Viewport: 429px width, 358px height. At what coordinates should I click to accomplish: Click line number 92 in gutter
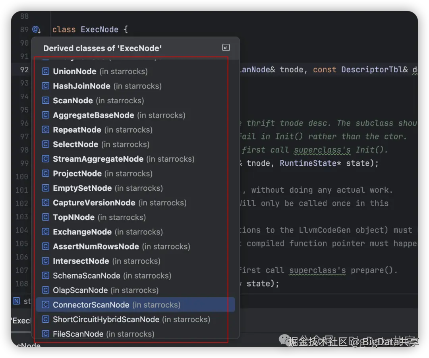point(24,70)
